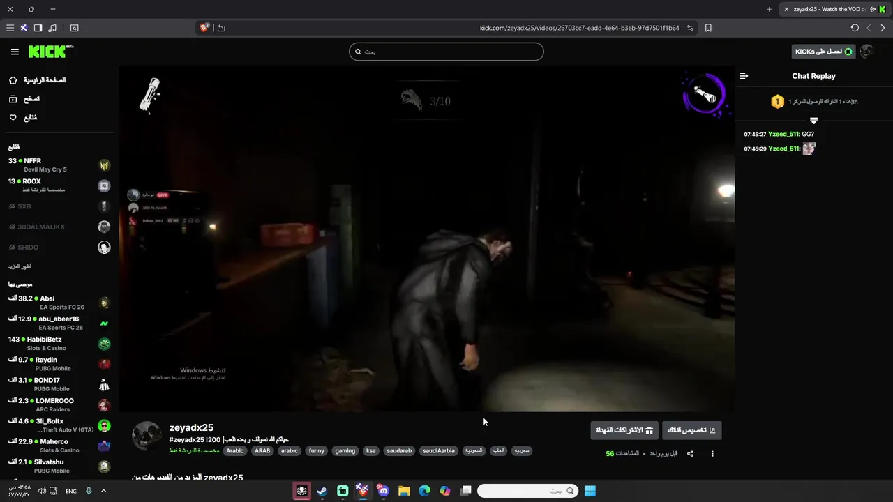Click the zeyadx25 channel name

pos(191,428)
